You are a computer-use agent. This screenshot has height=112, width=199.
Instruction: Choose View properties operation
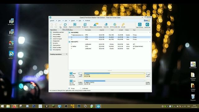point(57,50)
